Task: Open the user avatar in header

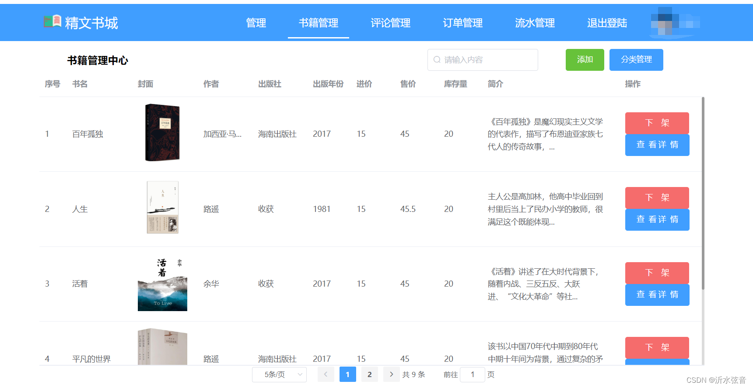Action: click(675, 22)
